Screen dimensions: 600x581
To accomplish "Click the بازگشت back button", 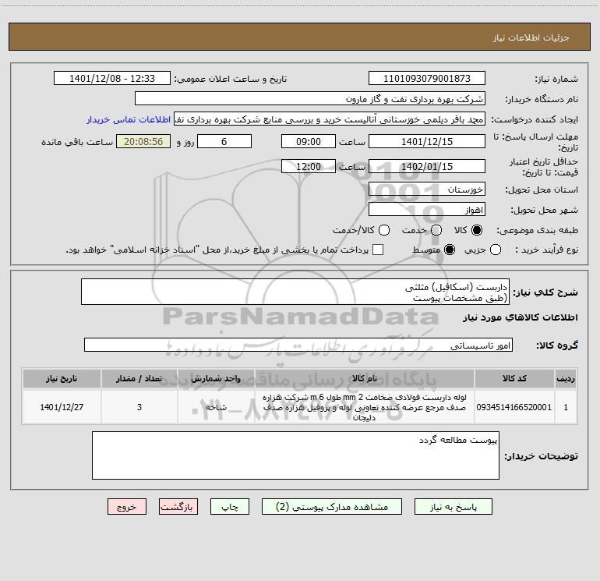I will pos(178,507).
